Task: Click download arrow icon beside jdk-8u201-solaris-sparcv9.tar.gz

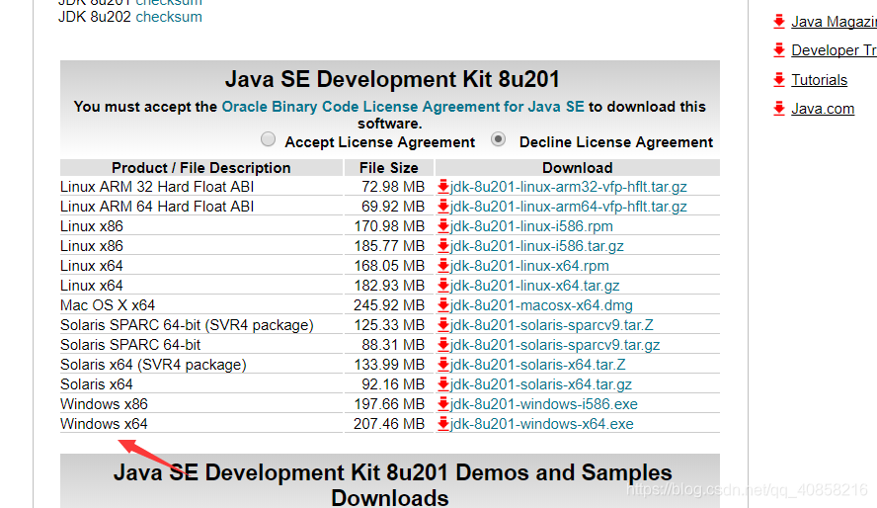Action: pos(443,345)
